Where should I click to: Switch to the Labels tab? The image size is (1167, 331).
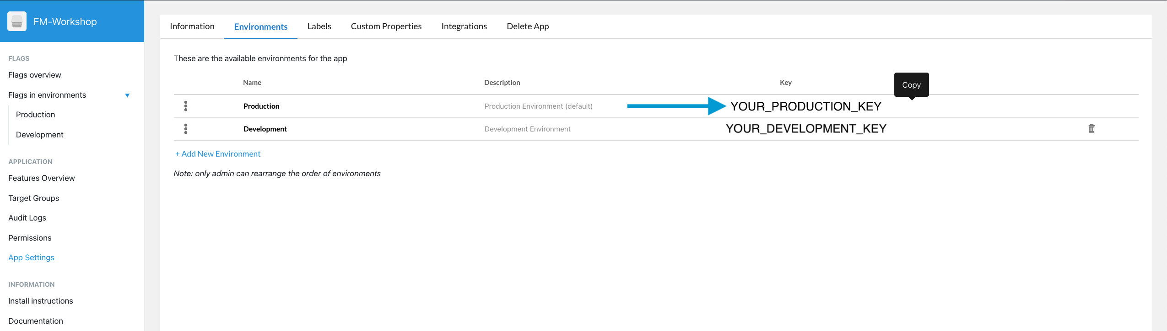click(319, 26)
